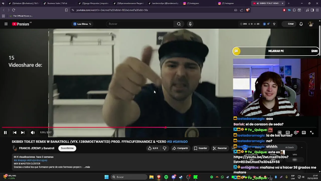Image resolution: width=321 pixels, height=181 pixels.
Task: Like the video showing 6,9 K
Action: (x=153, y=148)
